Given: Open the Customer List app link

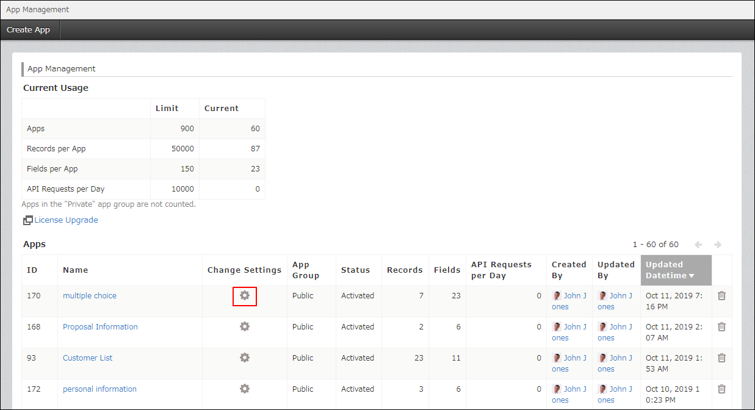Looking at the screenshot, I should (87, 358).
